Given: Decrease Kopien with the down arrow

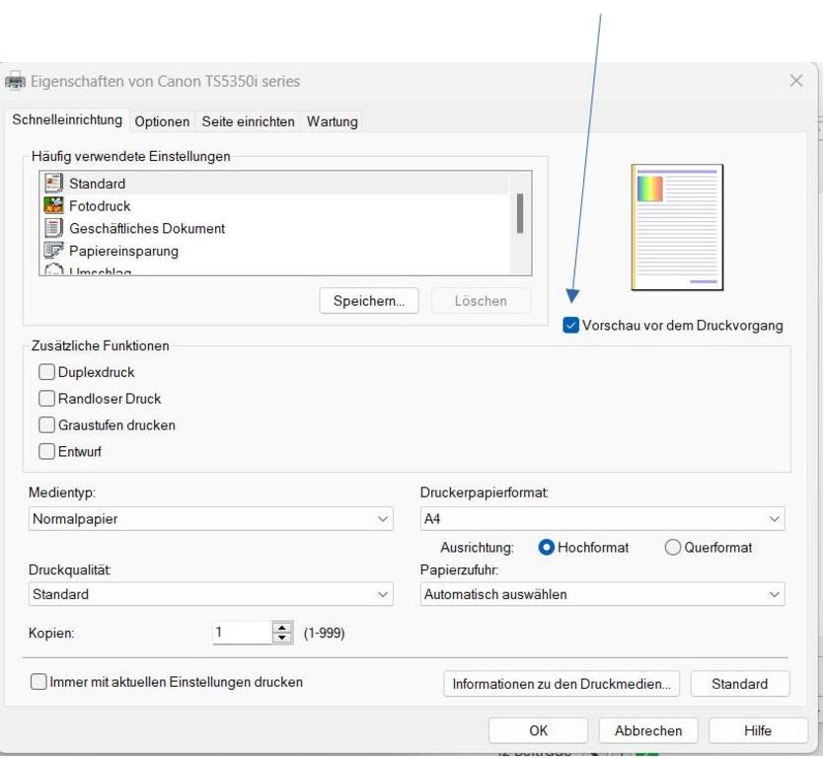Looking at the screenshot, I should point(282,638).
